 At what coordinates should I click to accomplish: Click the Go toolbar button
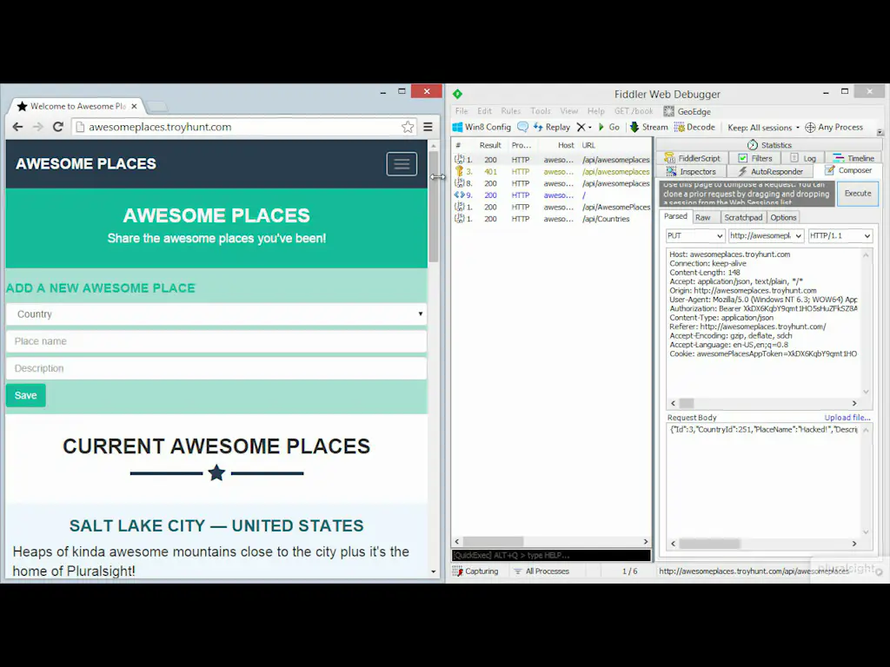coord(608,127)
